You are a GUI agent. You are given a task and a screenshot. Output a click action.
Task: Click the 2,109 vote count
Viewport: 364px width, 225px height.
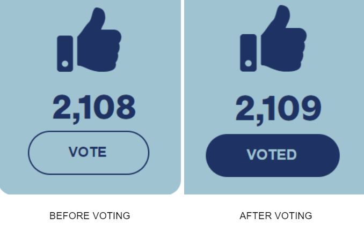[278, 109]
